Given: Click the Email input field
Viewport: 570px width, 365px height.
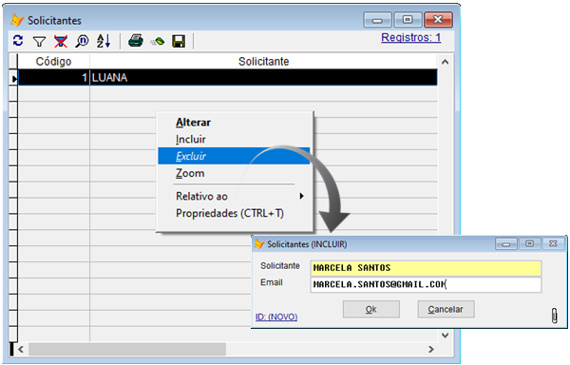Looking at the screenshot, I should tap(426, 284).
